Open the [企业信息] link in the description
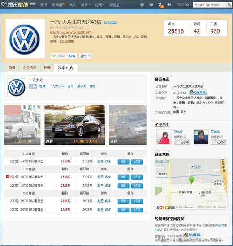The width and height of the screenshot is (233, 246). [x=67, y=42]
